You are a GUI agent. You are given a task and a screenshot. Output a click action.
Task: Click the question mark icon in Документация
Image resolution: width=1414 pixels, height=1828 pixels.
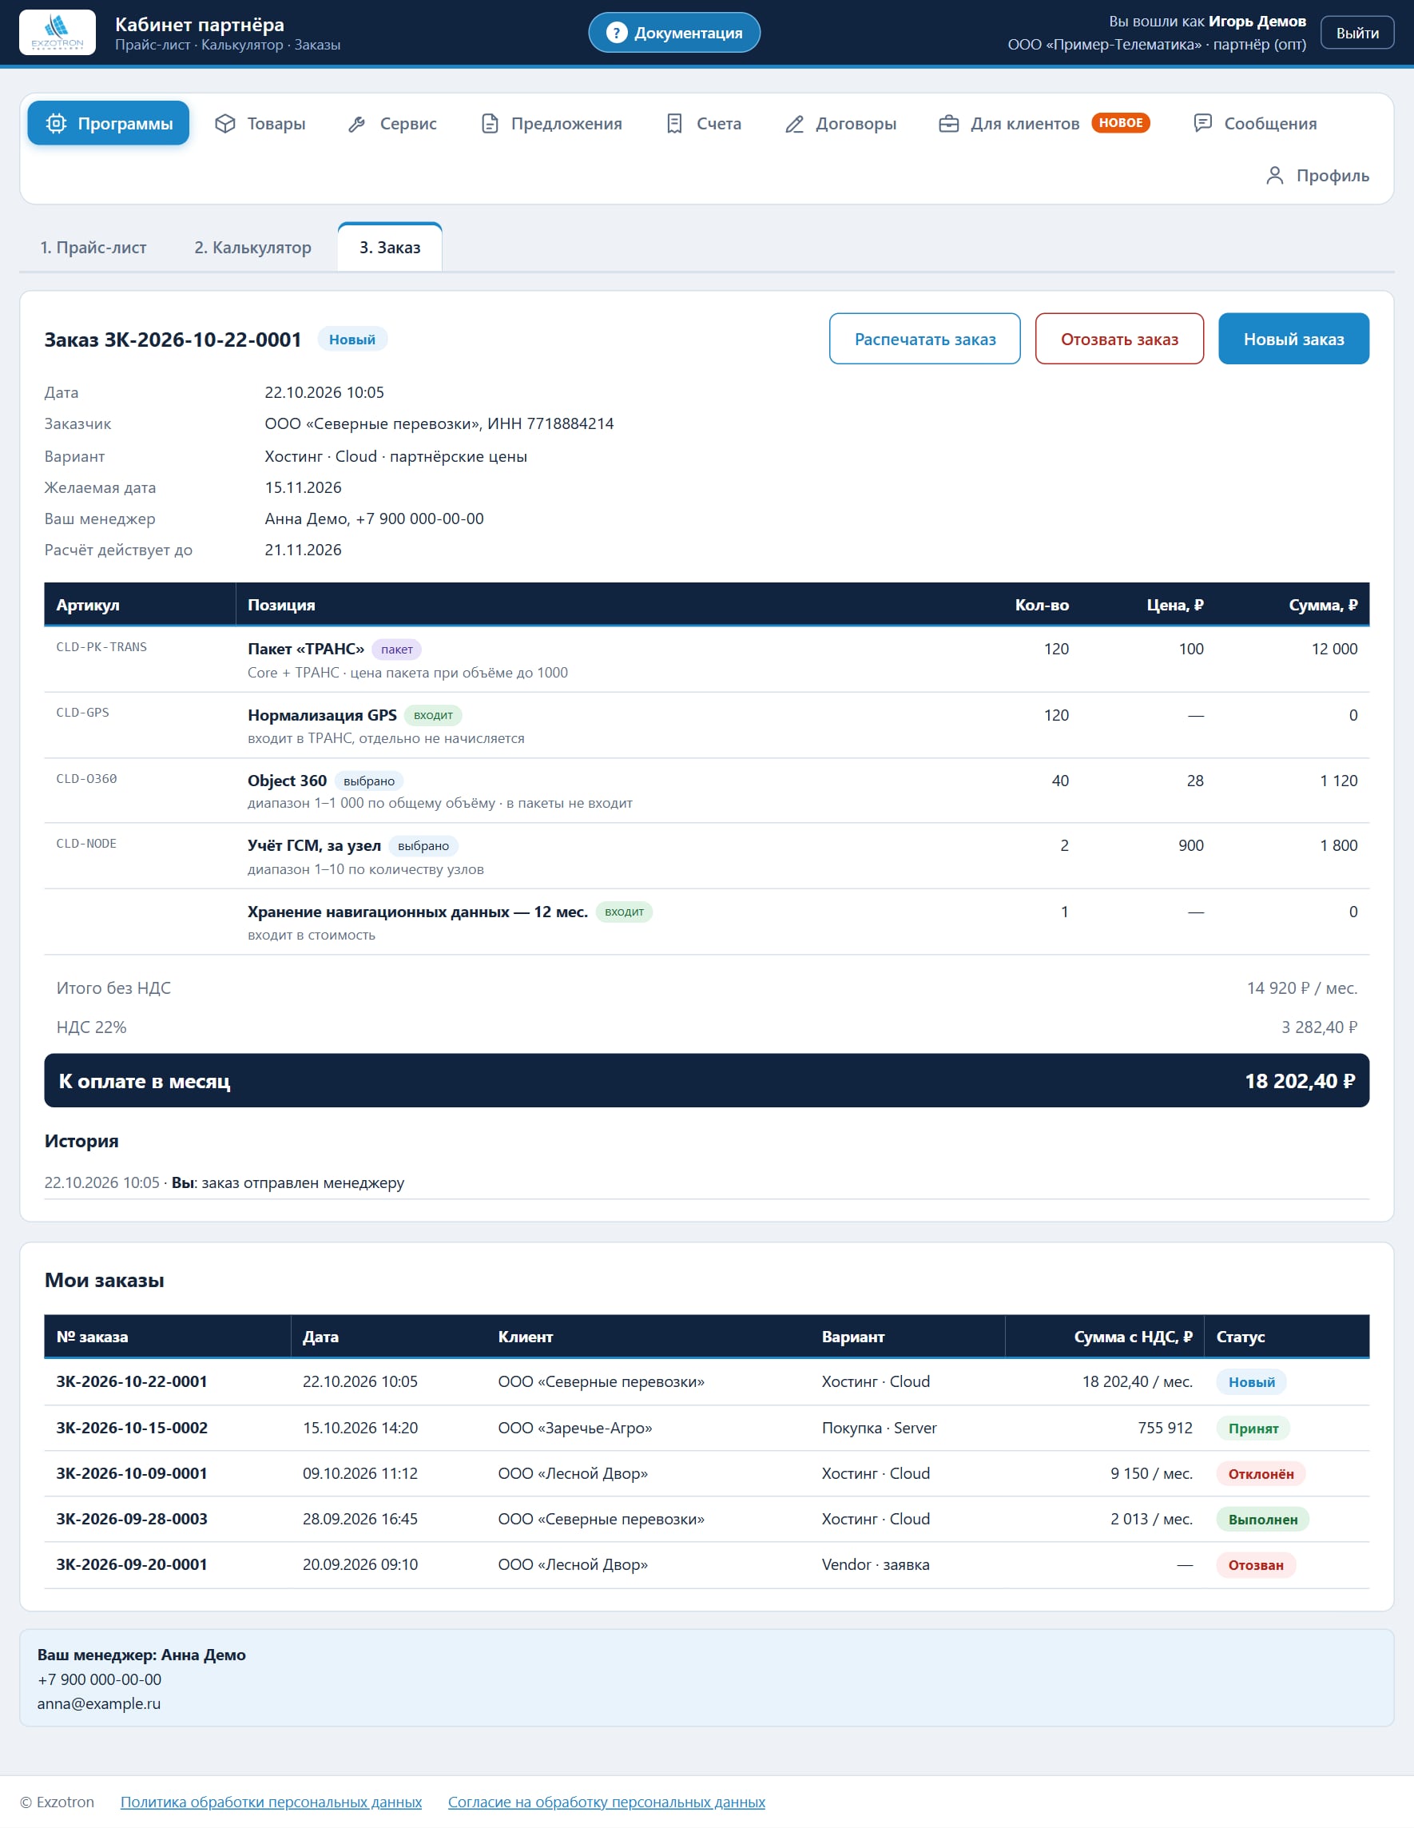617,33
